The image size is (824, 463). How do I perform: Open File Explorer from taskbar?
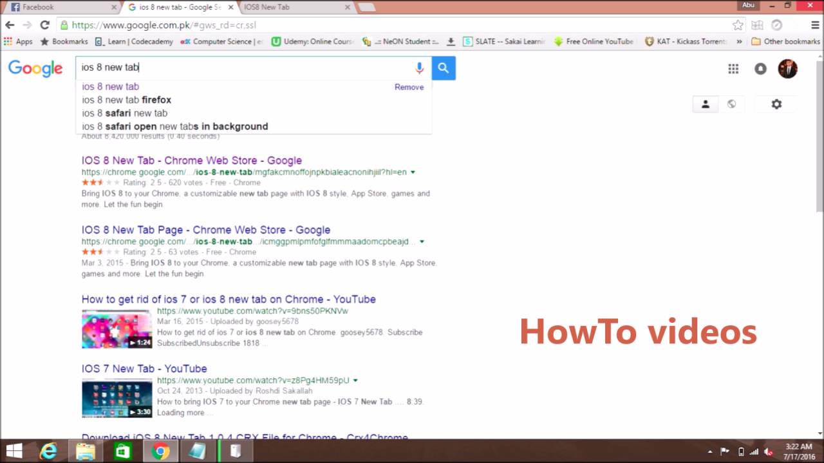86,451
